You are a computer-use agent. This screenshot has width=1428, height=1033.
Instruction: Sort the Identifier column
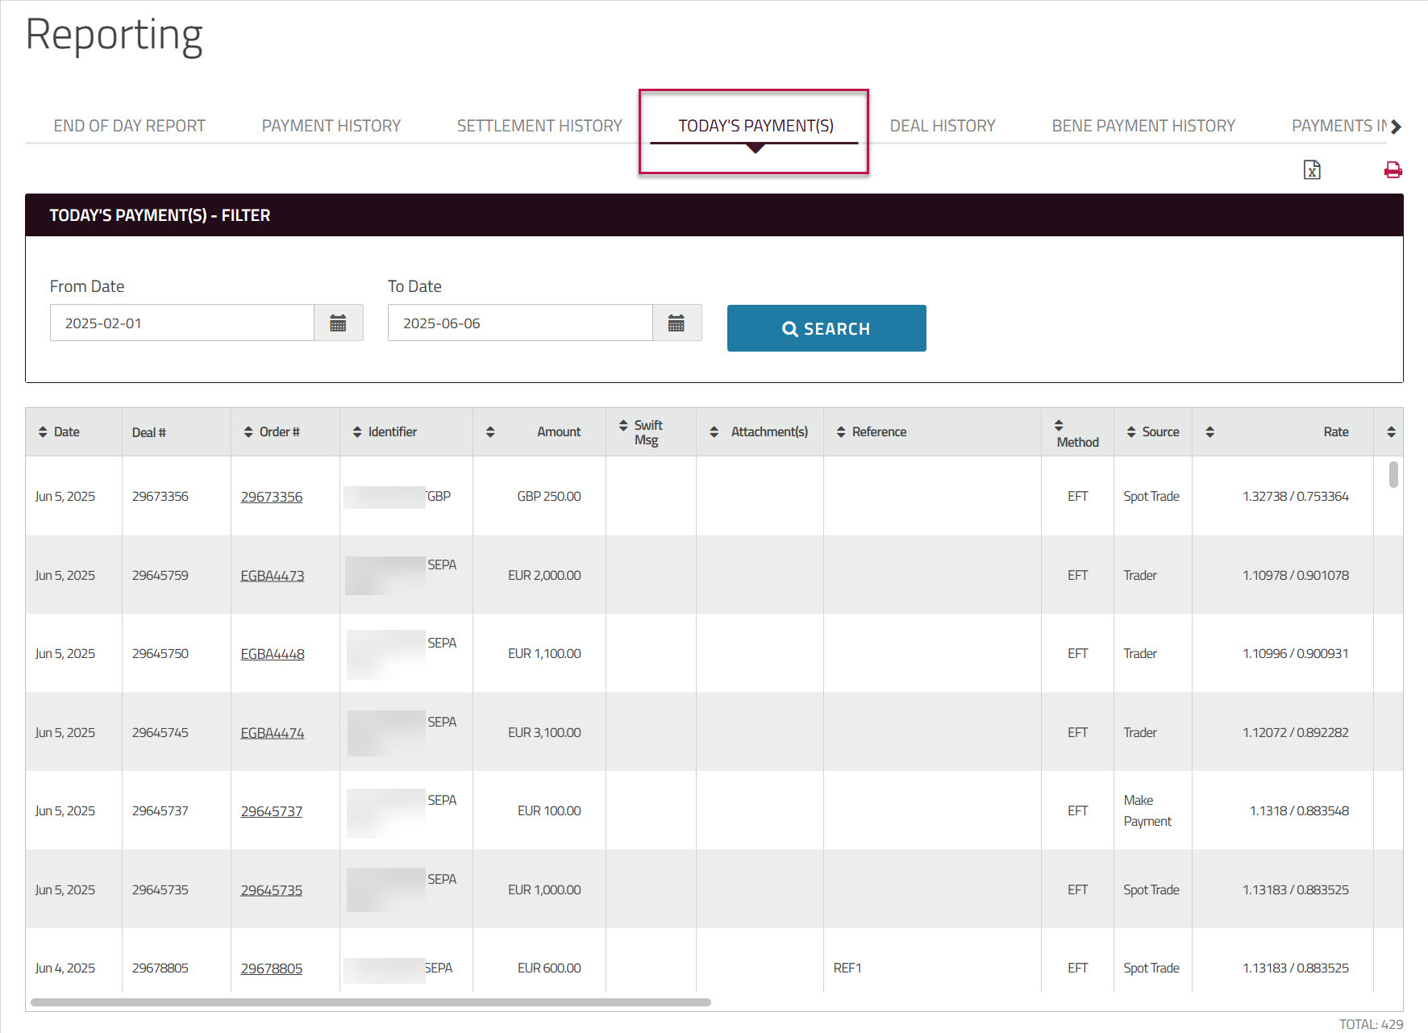tap(357, 431)
